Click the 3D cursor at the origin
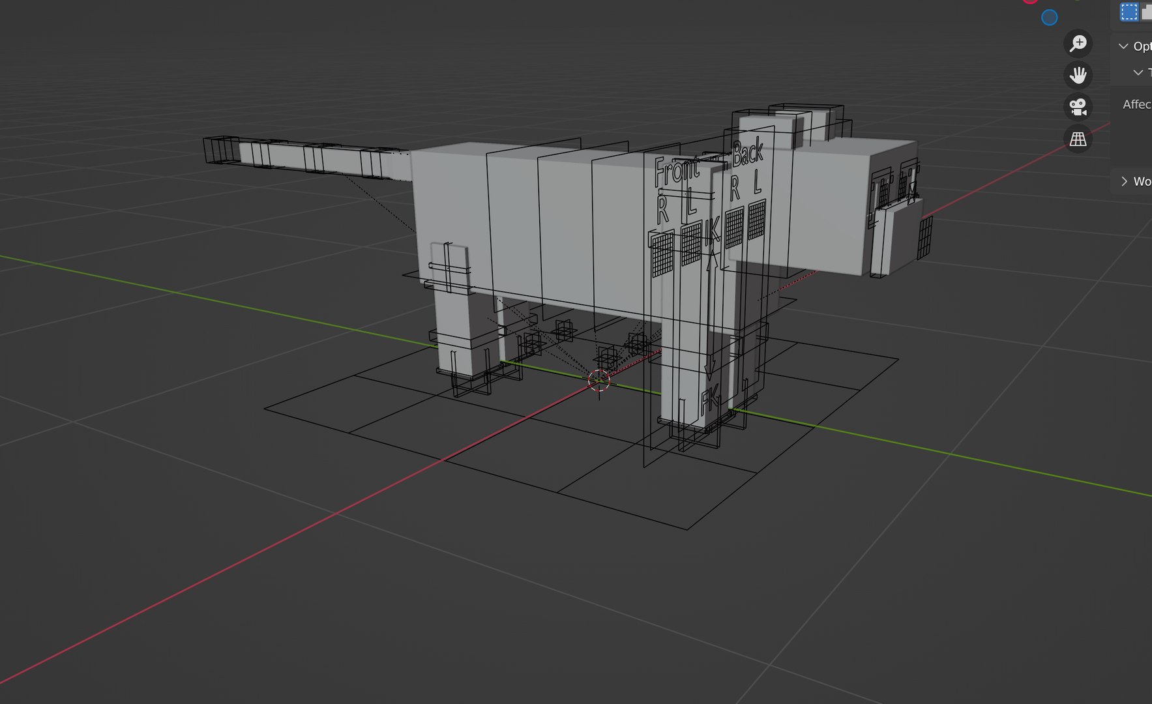 click(x=598, y=381)
